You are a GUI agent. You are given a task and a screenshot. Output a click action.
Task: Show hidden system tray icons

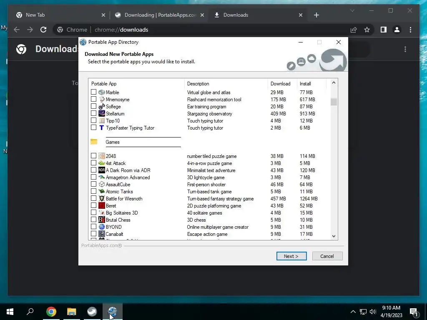(353, 312)
